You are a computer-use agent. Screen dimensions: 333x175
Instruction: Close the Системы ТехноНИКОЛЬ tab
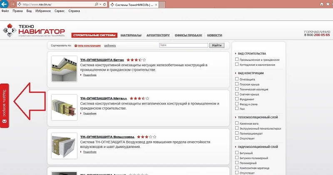point(156,5)
